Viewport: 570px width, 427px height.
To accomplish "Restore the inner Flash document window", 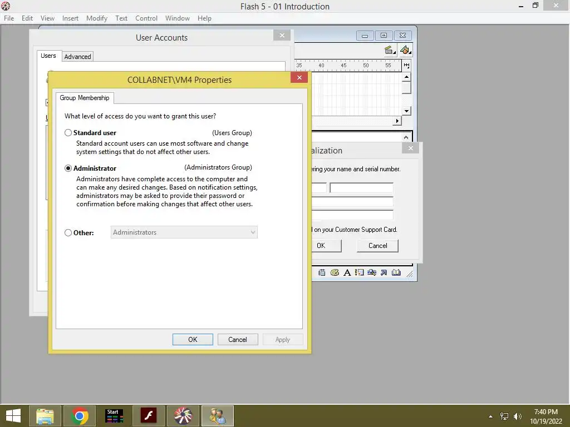I will click(x=384, y=35).
